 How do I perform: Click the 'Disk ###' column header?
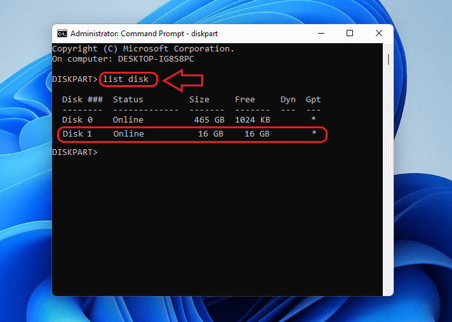(83, 100)
